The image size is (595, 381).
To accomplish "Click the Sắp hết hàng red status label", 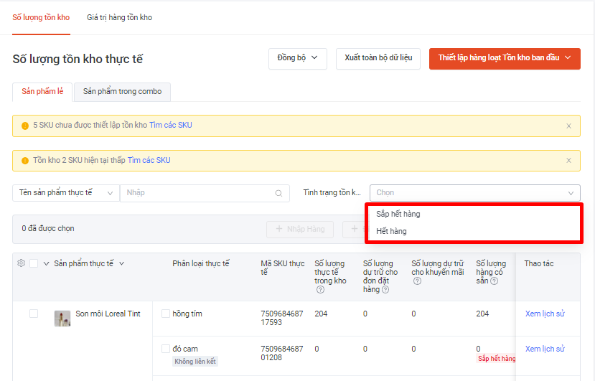I will (496, 359).
